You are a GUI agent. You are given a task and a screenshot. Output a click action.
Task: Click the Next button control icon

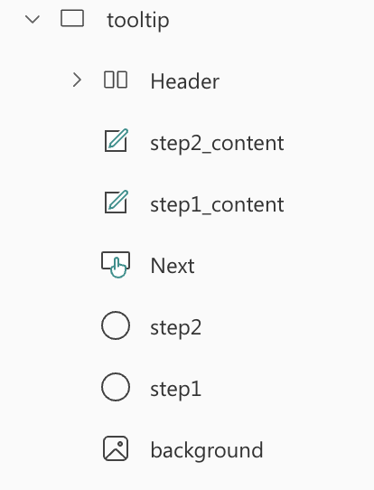[x=116, y=265]
